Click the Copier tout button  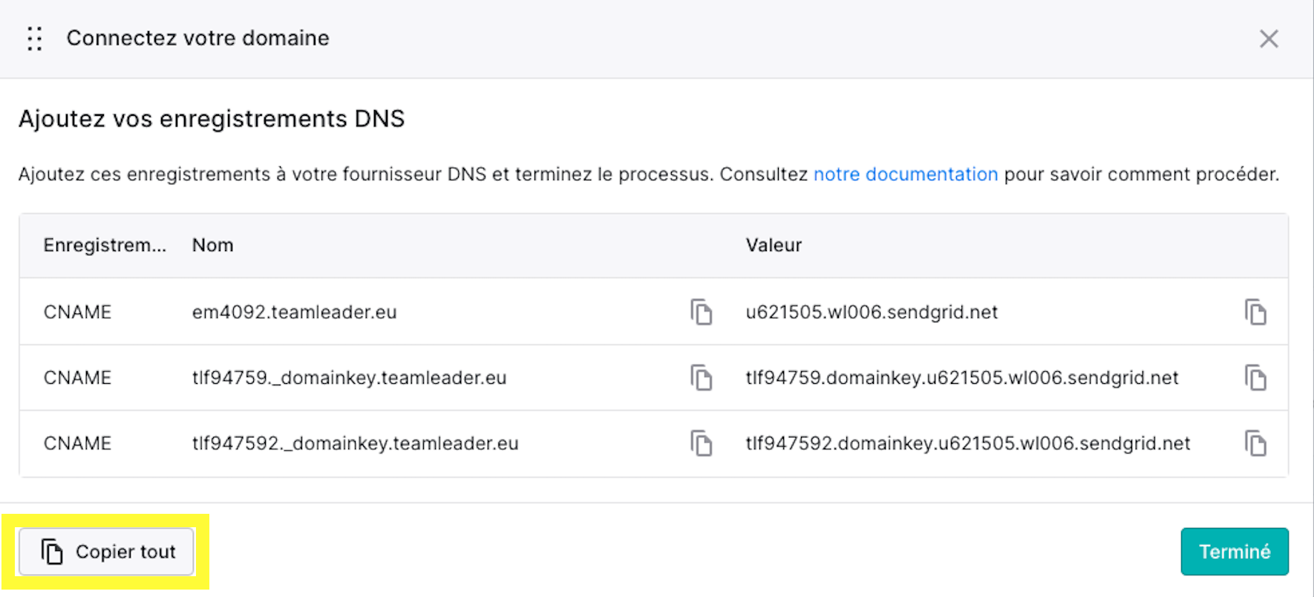106,552
